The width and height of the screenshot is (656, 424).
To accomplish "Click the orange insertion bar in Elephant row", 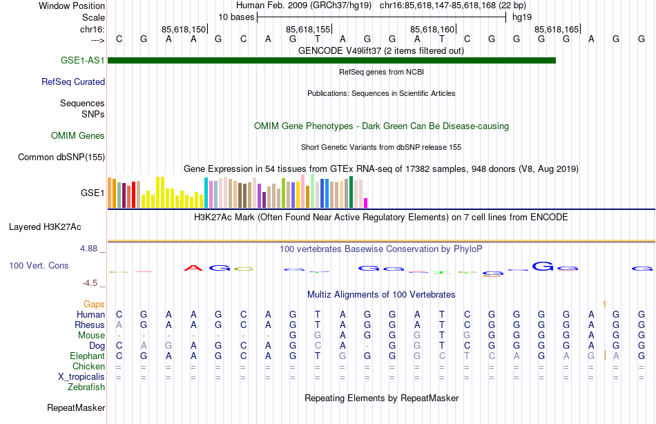I will [605, 356].
